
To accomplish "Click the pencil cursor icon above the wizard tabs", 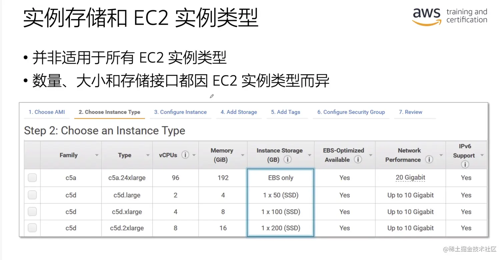I will click(x=212, y=96).
